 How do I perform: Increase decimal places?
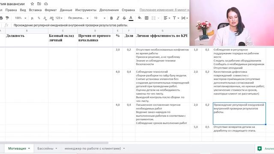(x=51, y=18)
